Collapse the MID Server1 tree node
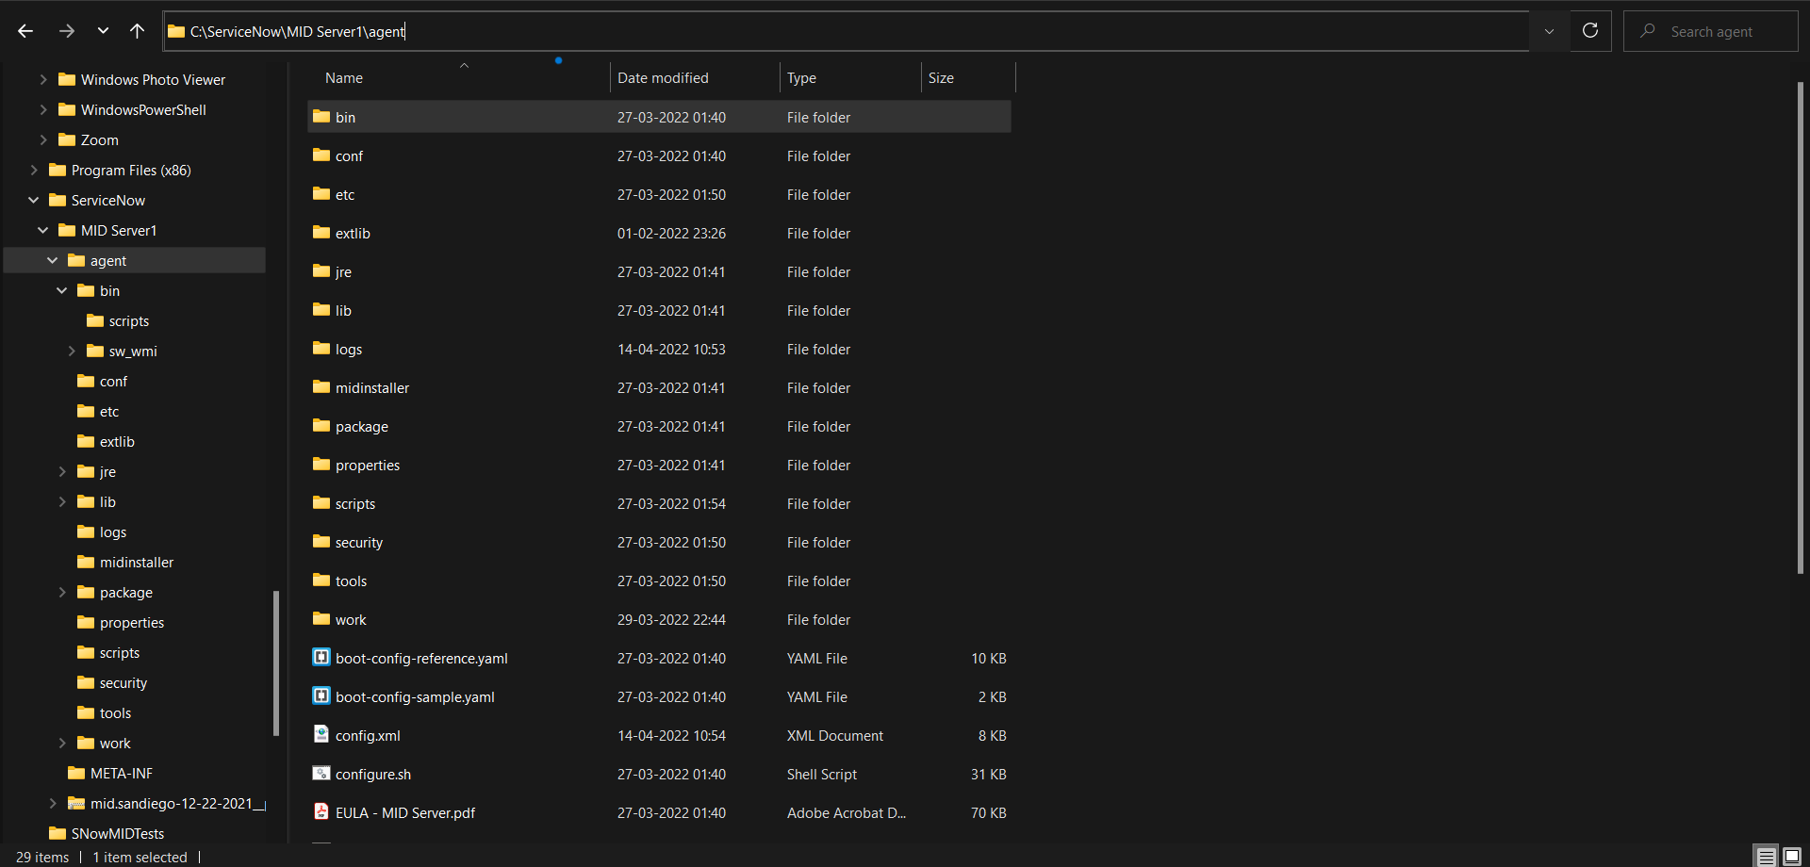Screen dimensions: 1810x867 (43, 231)
